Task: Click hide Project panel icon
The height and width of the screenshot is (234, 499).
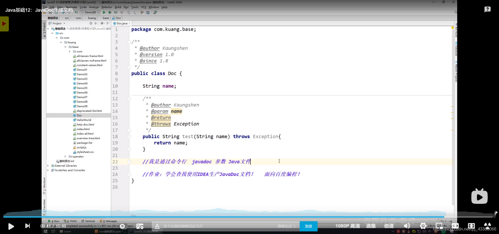Action: tap(108, 23)
